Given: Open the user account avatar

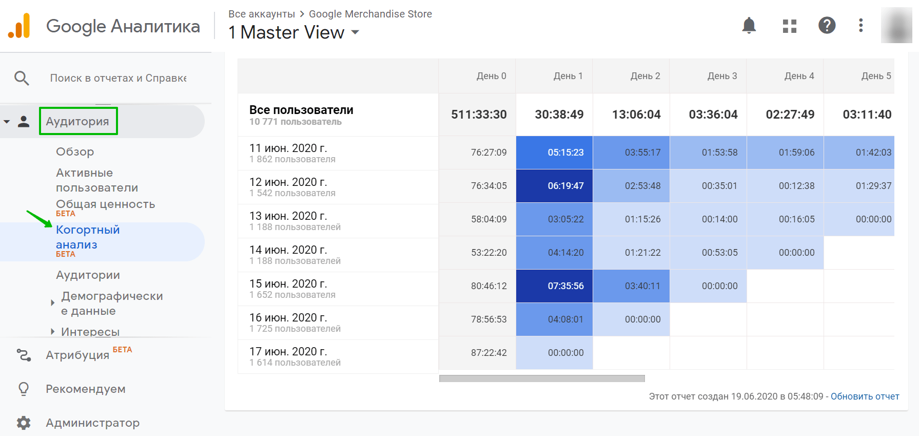Looking at the screenshot, I should tap(896, 25).
